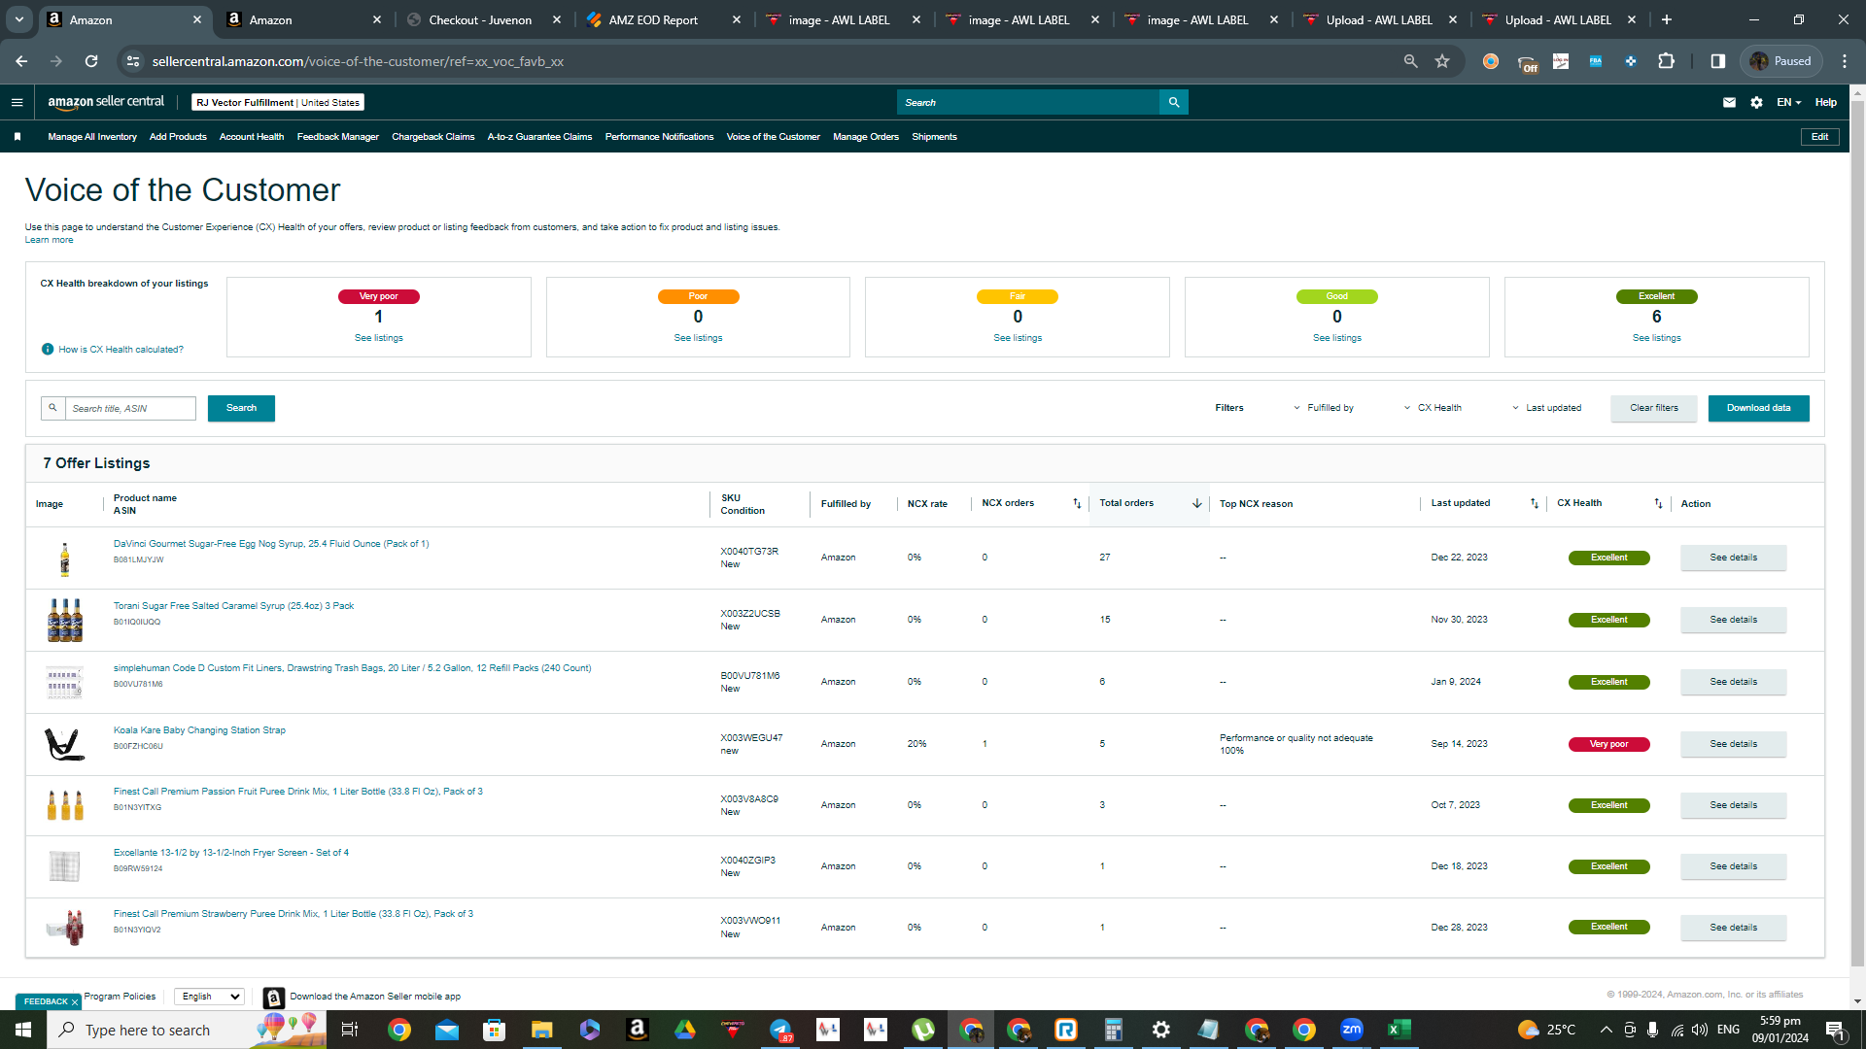
Task: Click Download the Amazon Seller mobile app
Action: click(x=375, y=997)
